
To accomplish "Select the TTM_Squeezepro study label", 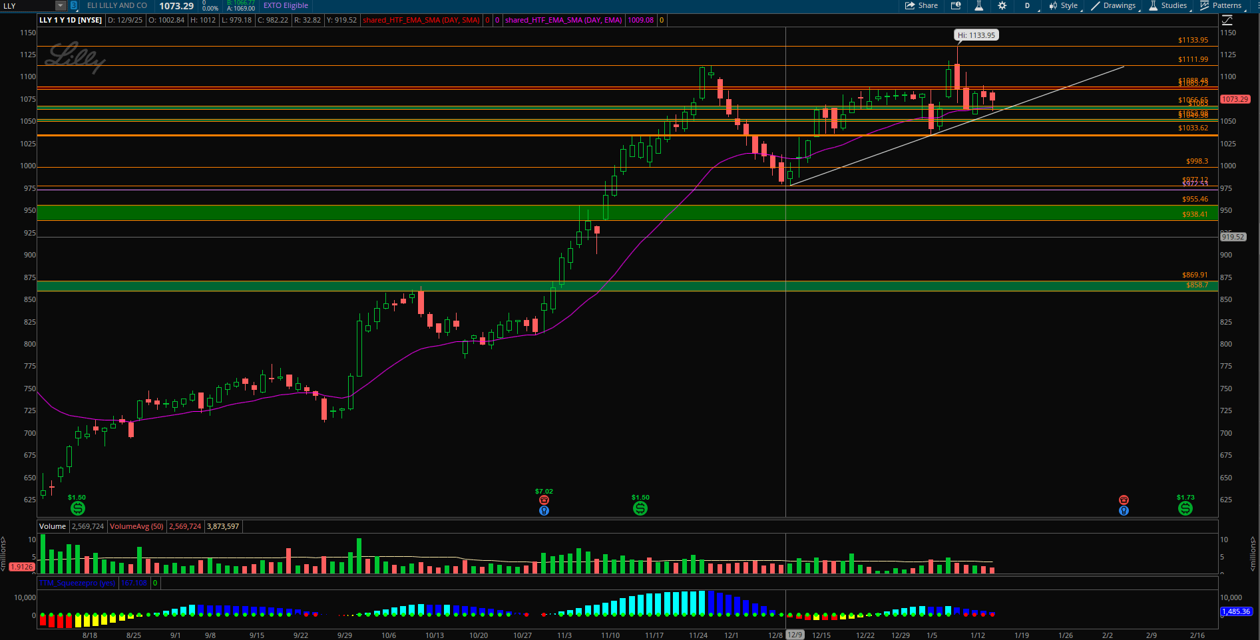I will tap(77, 583).
